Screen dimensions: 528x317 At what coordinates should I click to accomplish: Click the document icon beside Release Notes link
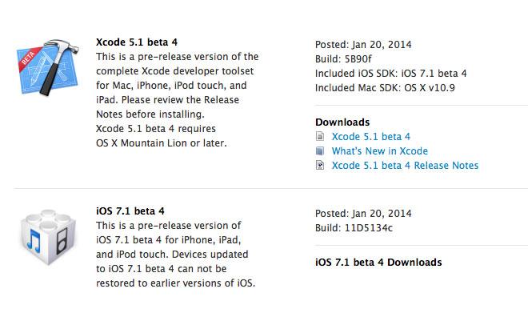320,165
